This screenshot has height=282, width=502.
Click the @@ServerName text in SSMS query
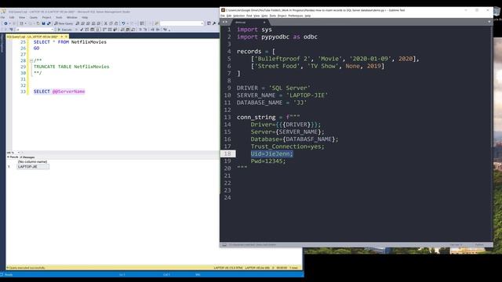[x=68, y=92]
